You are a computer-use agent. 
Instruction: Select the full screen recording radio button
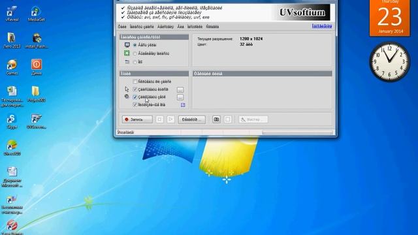[135, 45]
